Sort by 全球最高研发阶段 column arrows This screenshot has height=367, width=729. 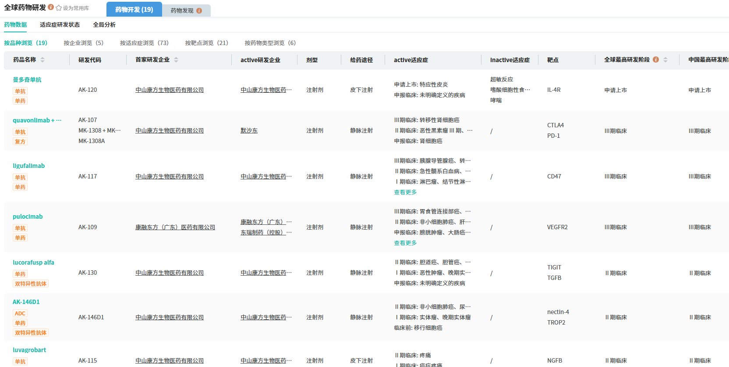[665, 59]
